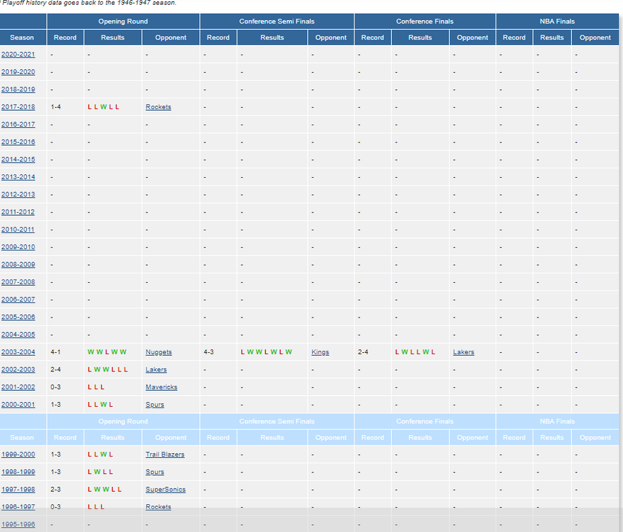The height and width of the screenshot is (532, 623).
Task: Open the 1996-1997 season link
Action: click(18, 507)
